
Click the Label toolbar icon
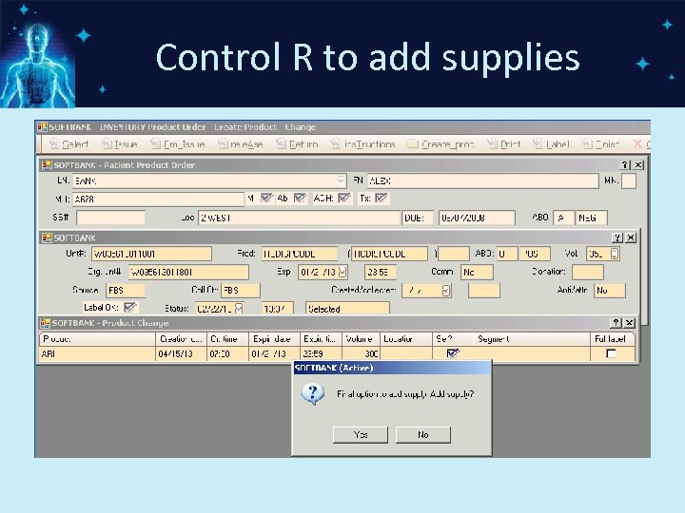pyautogui.click(x=538, y=144)
